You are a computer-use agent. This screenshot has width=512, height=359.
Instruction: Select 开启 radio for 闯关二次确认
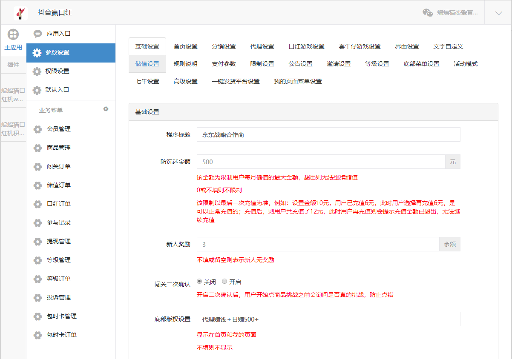tap(224, 282)
